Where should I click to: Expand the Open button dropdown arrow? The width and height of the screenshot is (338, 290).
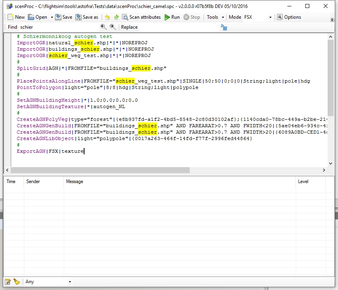pyautogui.click(x=51, y=18)
